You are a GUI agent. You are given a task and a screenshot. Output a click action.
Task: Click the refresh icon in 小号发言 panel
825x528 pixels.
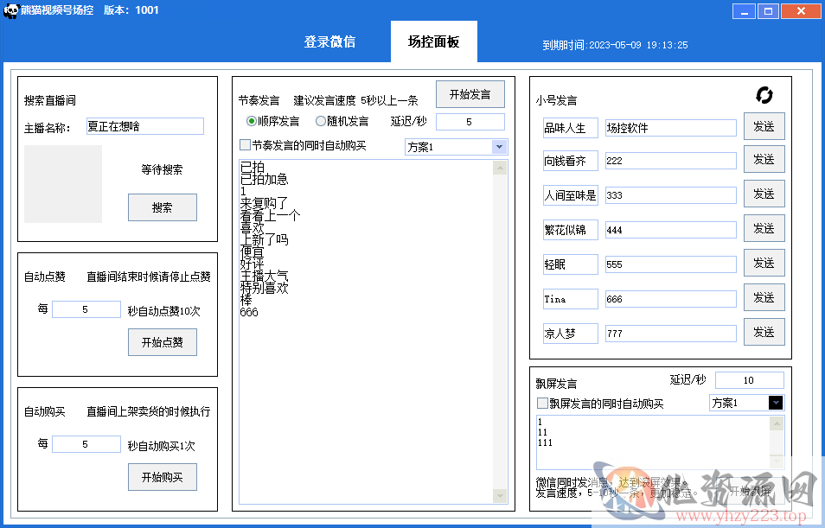point(764,95)
